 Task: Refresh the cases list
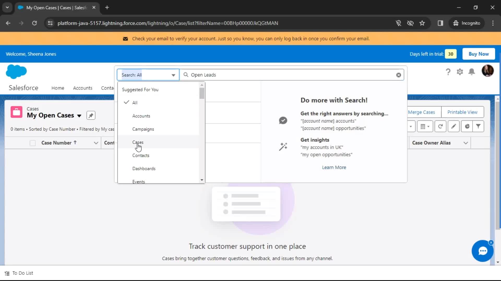tap(440, 126)
